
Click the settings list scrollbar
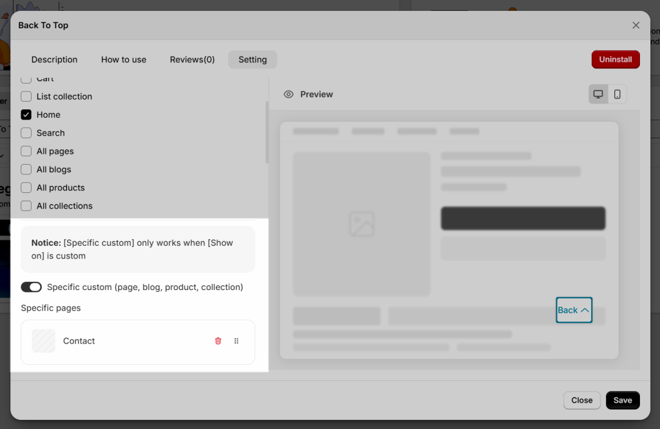tap(267, 132)
